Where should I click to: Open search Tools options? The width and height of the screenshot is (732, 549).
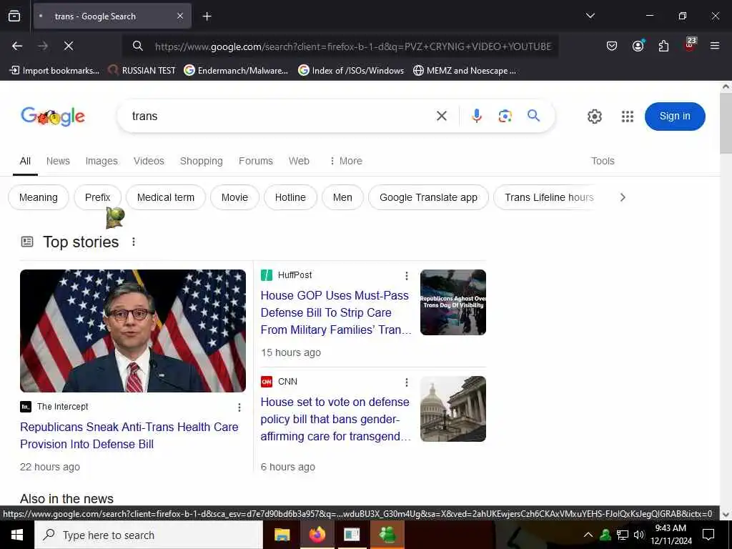click(x=603, y=161)
